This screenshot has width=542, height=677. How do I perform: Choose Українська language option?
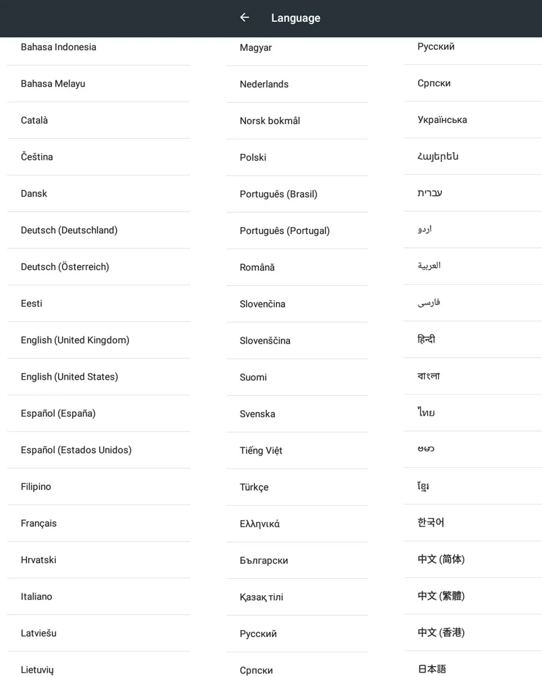pos(473,120)
